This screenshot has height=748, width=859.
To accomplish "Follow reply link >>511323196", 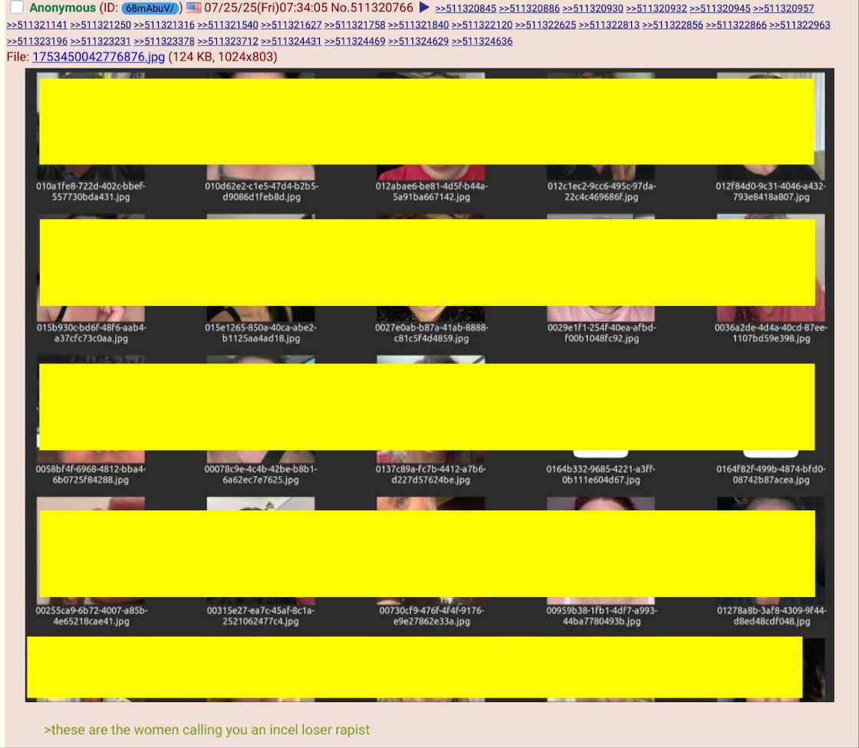I will (x=37, y=41).
